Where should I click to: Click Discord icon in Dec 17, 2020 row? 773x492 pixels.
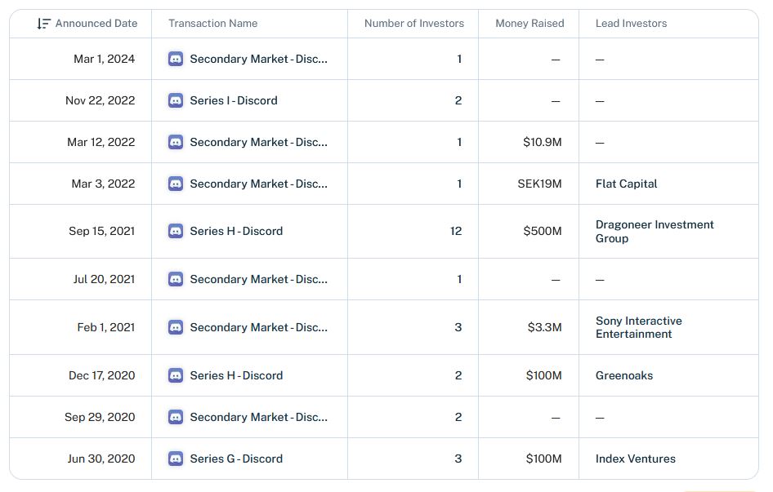(x=176, y=375)
